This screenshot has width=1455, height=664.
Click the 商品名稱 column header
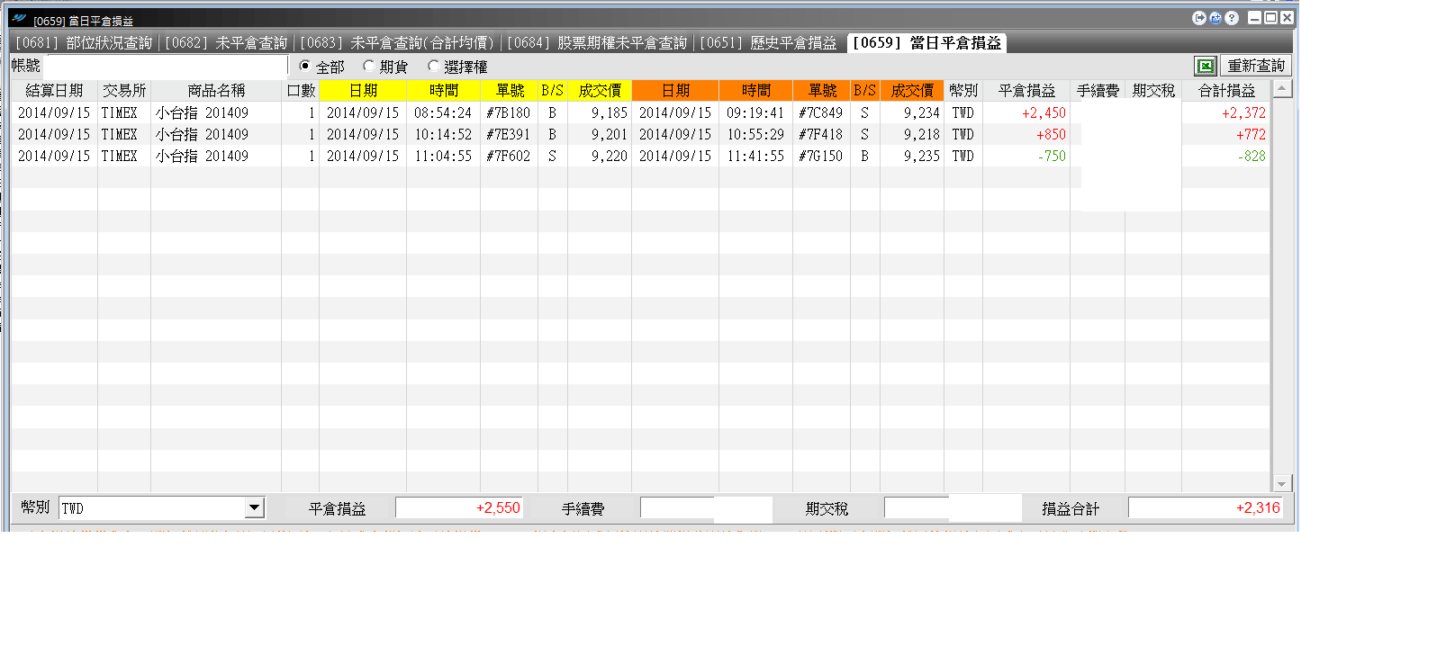[216, 91]
